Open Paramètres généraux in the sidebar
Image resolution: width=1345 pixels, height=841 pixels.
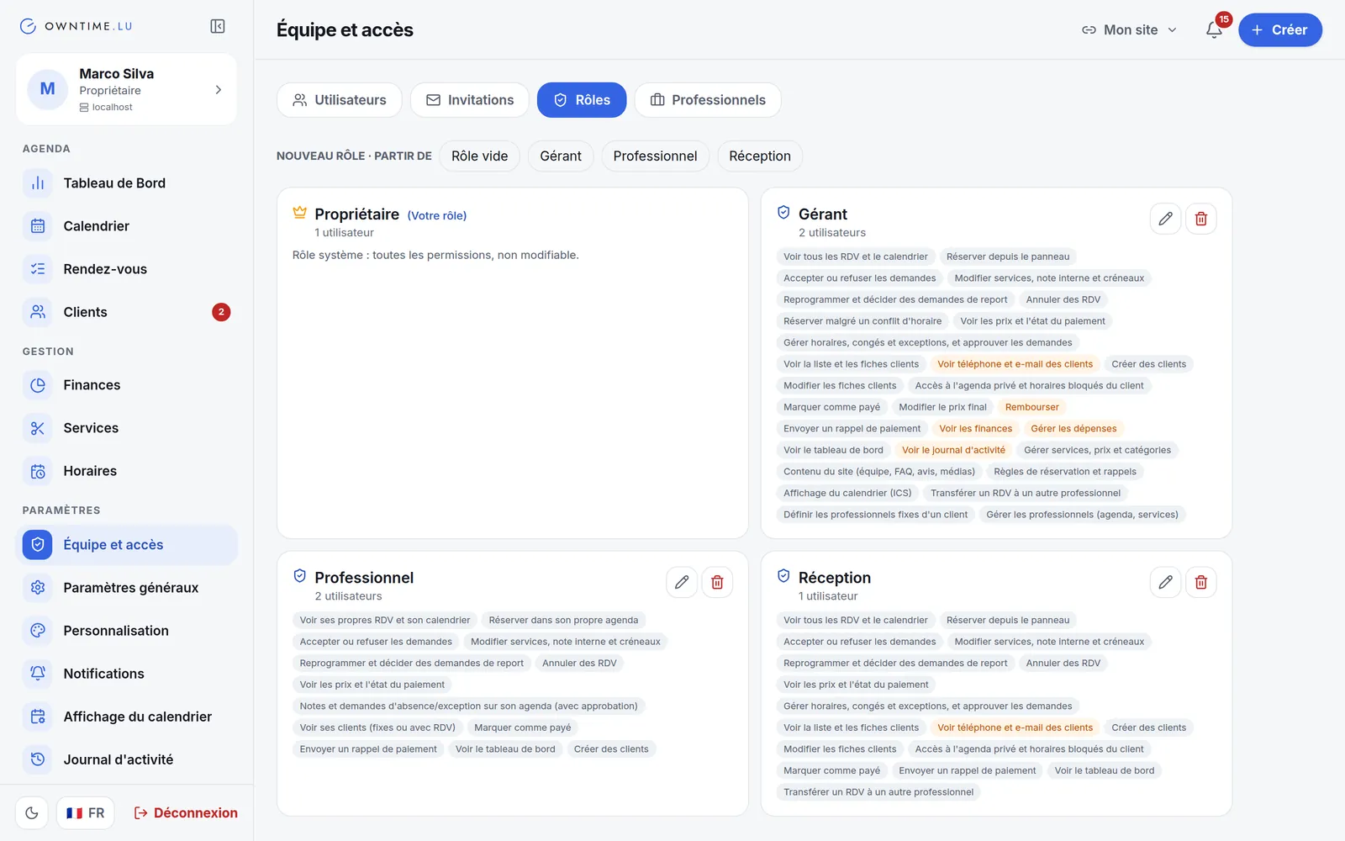(126, 588)
